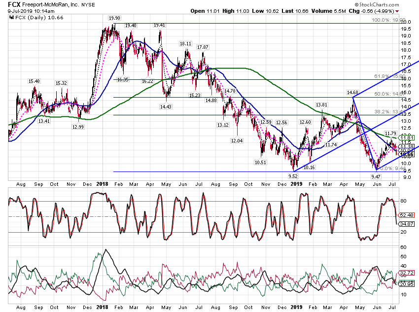The width and height of the screenshot is (419, 312).
Task: Click the Low 10.62 value
Action: (x=265, y=11)
